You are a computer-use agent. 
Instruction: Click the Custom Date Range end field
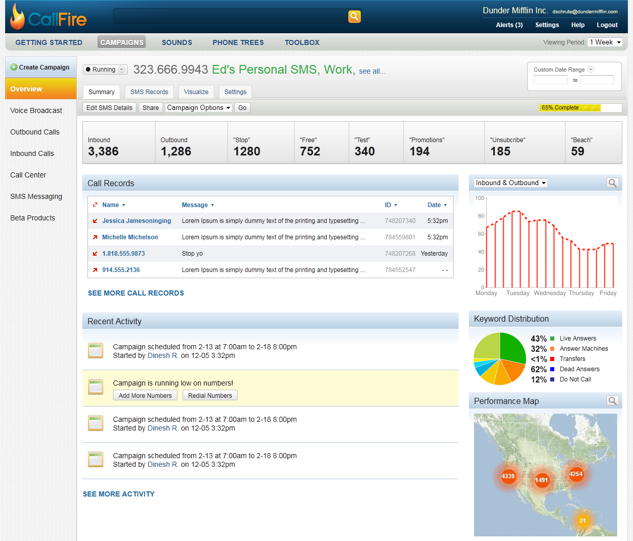[597, 80]
